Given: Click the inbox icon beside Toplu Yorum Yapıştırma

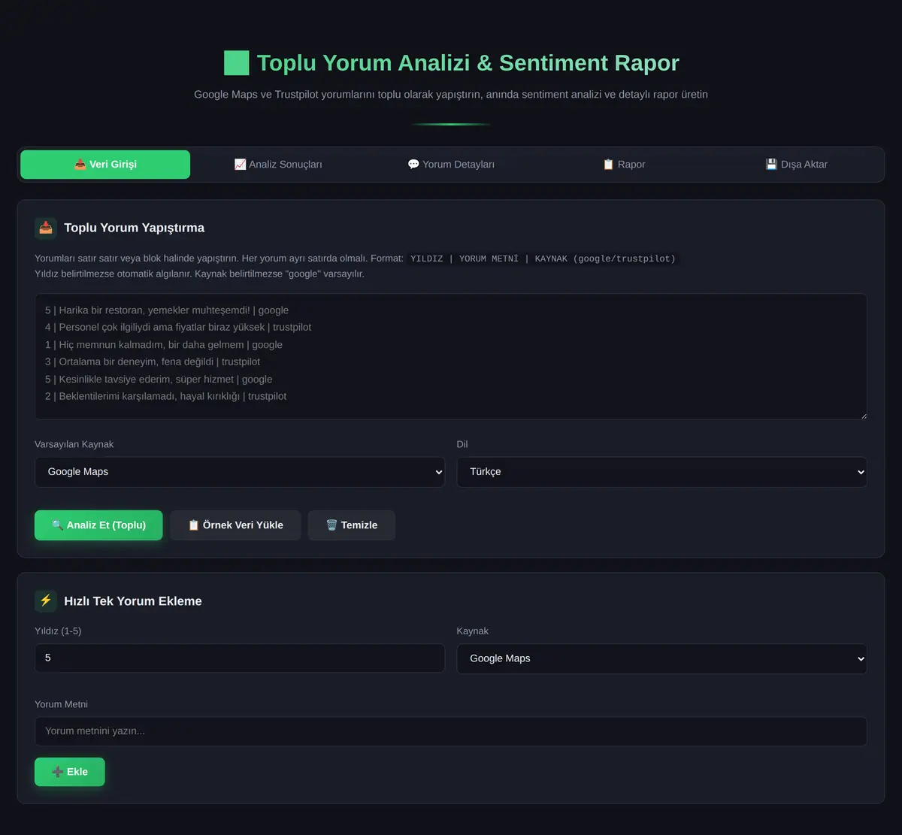Looking at the screenshot, I should point(46,228).
